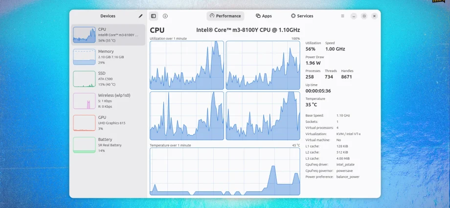Minimize the monitor window
The image size is (450, 208).
point(354,16)
